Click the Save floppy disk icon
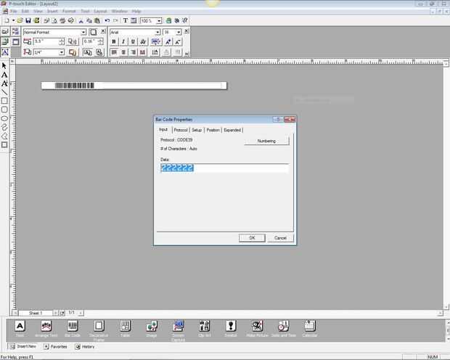Screen dimensions: 450x360 pos(28,20)
